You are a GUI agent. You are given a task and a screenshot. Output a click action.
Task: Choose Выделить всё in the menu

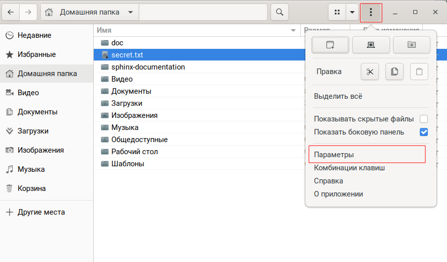click(338, 96)
